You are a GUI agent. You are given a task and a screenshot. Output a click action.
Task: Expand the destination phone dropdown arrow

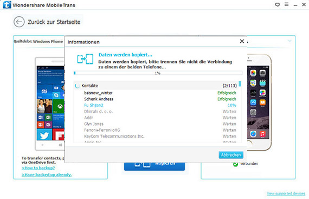289,41
